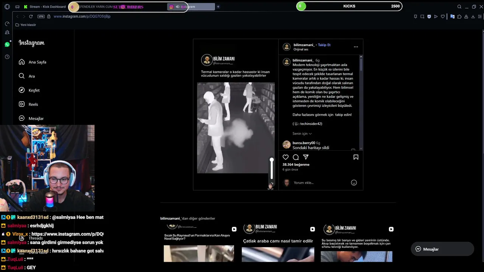Open the Opera main menu logo
Image resolution: width=484 pixels, height=272 pixels.
point(7,7)
